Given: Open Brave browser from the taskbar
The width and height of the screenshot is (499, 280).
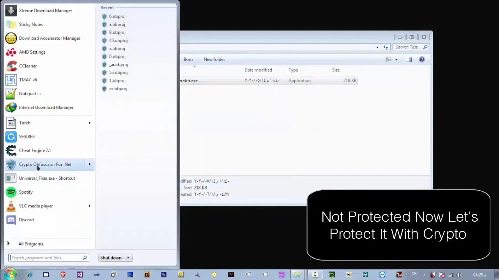Looking at the screenshot, I should click(x=63, y=275).
